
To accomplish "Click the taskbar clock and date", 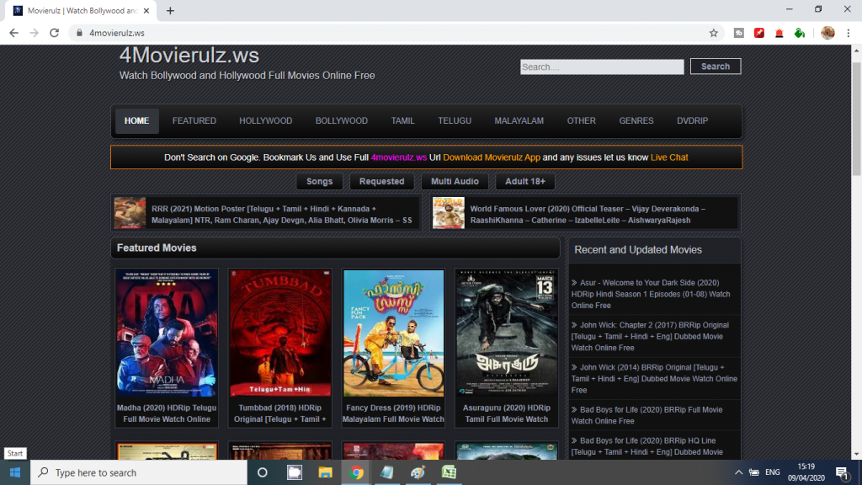I will pos(806,472).
